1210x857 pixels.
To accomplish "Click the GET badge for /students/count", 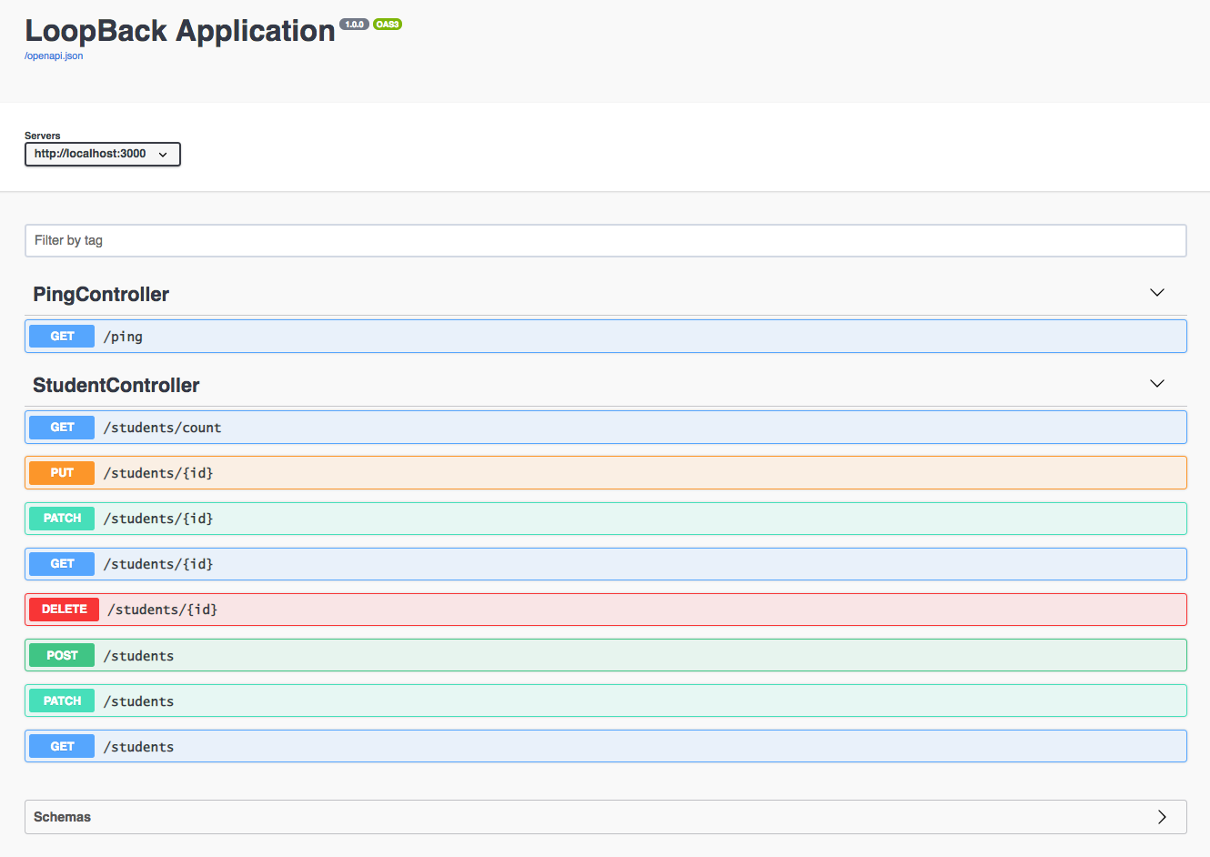I will click(62, 428).
